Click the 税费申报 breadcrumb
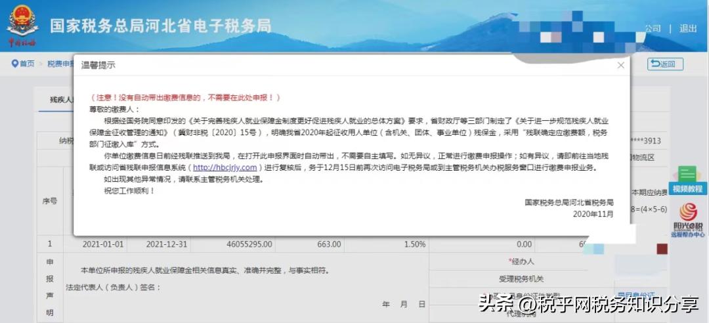Viewport: 709px width, 323px height. (60, 64)
